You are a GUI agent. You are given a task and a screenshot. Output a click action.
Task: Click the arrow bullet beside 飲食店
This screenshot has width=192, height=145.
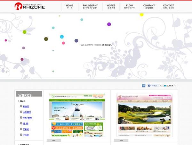tap(21, 106)
